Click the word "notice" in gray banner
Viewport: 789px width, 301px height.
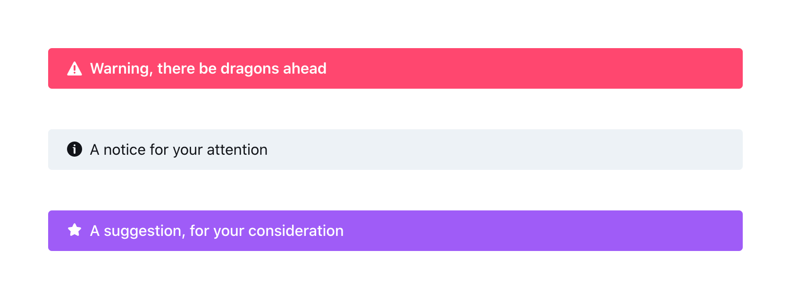125,150
